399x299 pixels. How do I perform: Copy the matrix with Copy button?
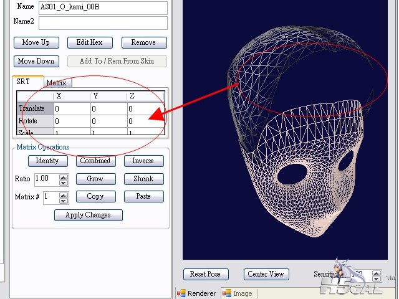pos(95,196)
